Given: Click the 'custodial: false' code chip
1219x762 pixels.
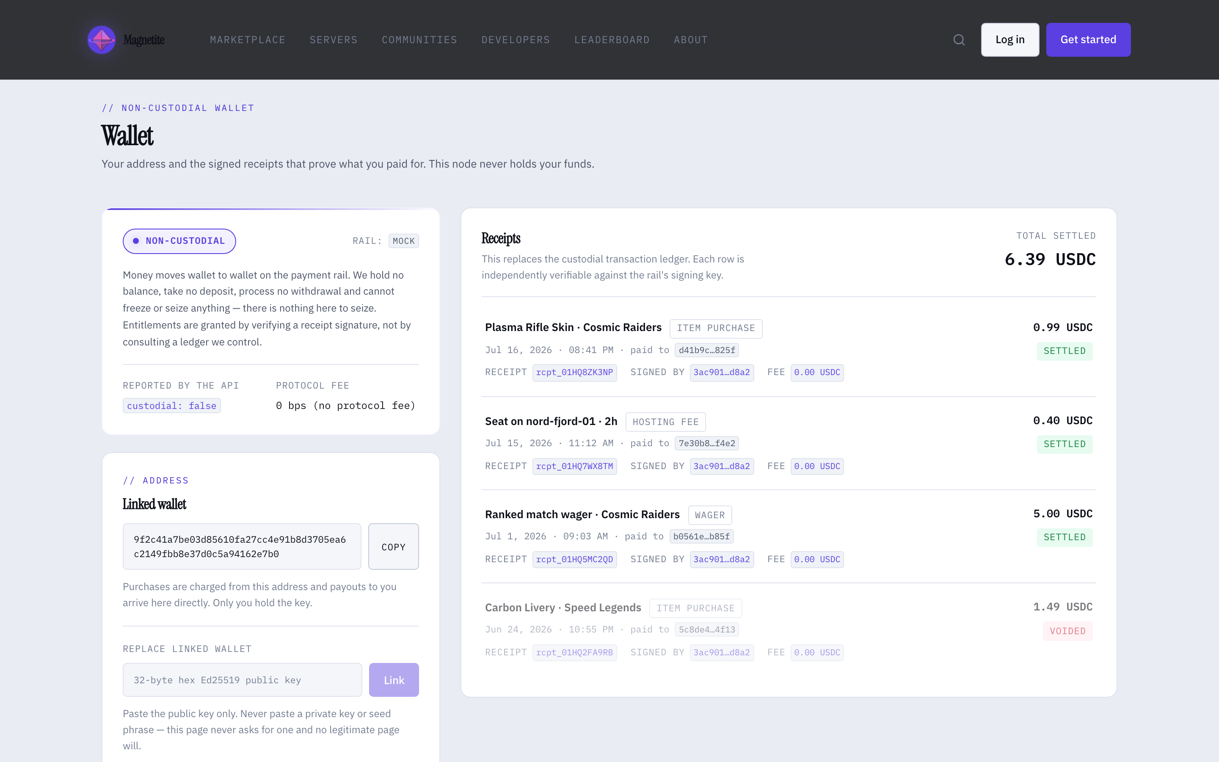Looking at the screenshot, I should (x=172, y=406).
